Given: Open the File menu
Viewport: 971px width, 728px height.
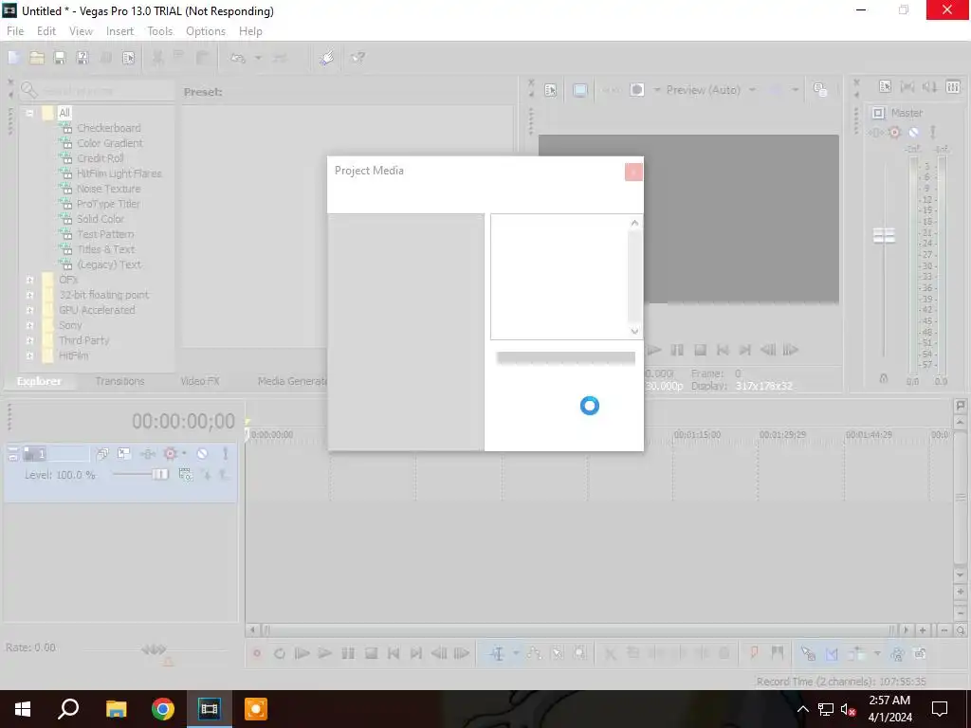Looking at the screenshot, I should [x=15, y=31].
